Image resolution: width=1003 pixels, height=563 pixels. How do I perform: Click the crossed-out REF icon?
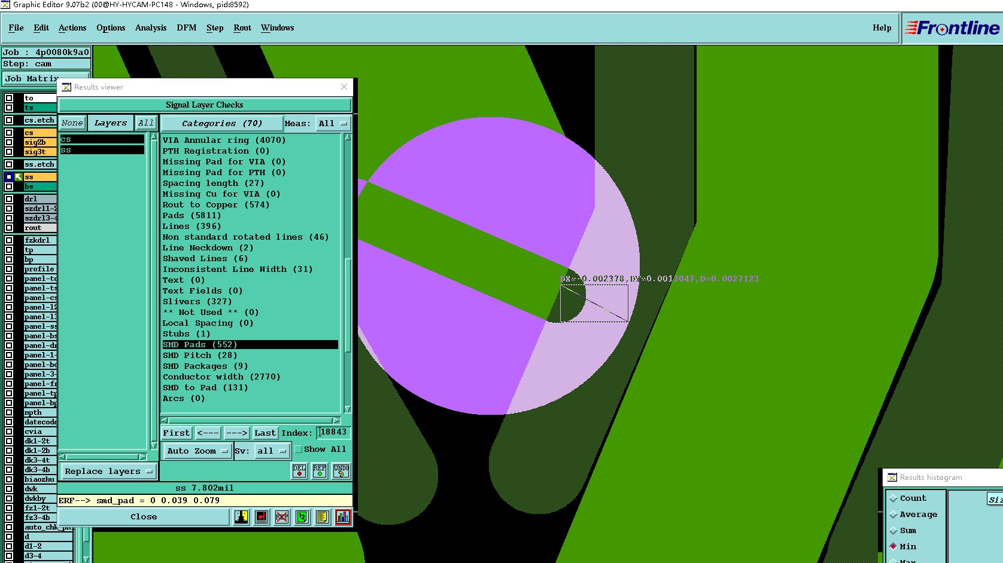(x=282, y=517)
